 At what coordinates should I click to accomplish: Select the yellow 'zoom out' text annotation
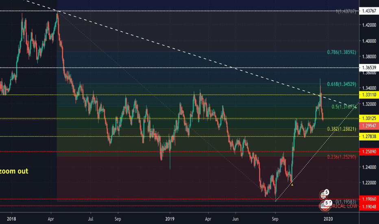14,171
